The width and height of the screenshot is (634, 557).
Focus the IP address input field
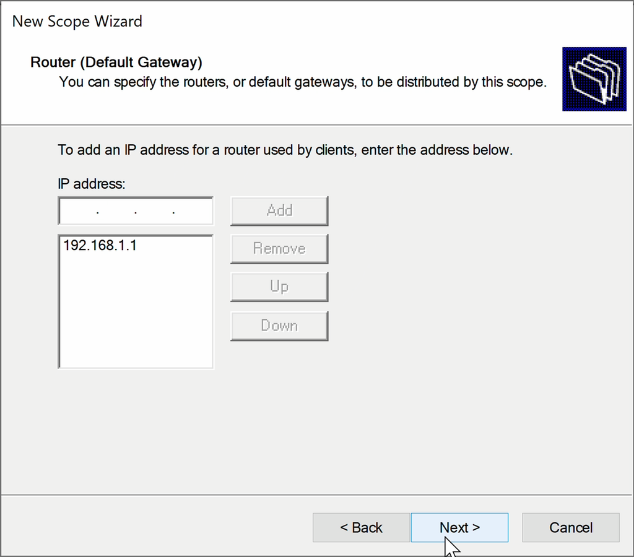pos(136,211)
